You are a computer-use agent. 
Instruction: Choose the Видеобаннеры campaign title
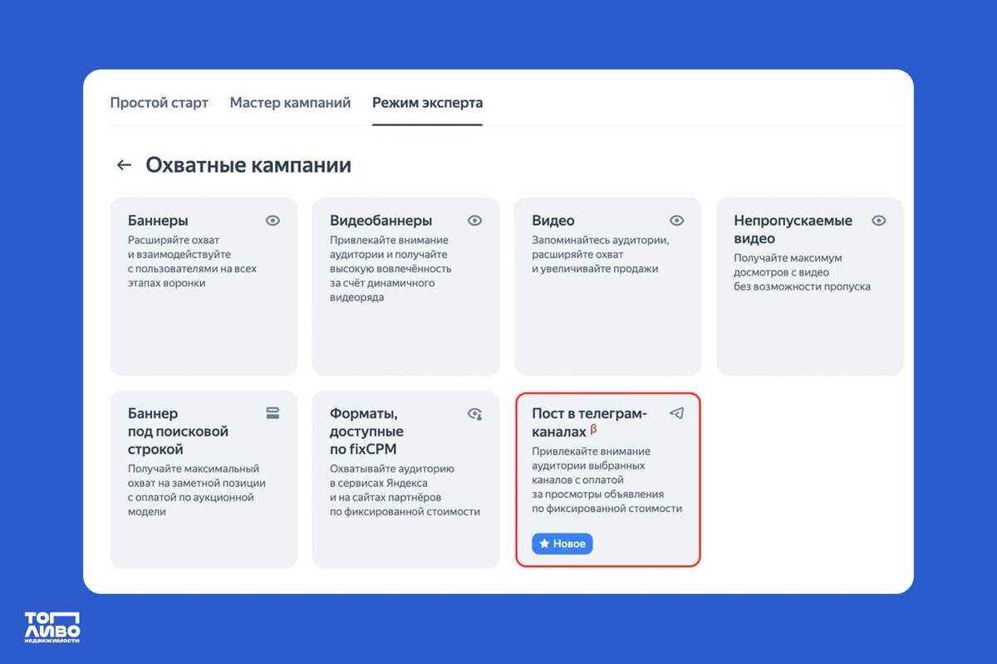(381, 221)
